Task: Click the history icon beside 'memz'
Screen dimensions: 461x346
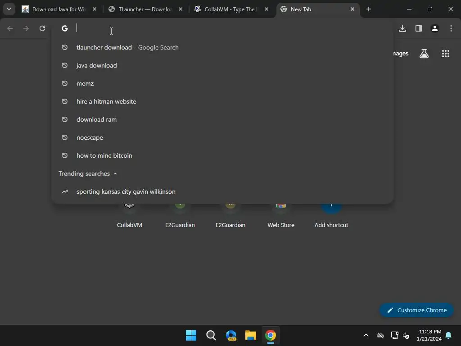Action: coord(65,83)
